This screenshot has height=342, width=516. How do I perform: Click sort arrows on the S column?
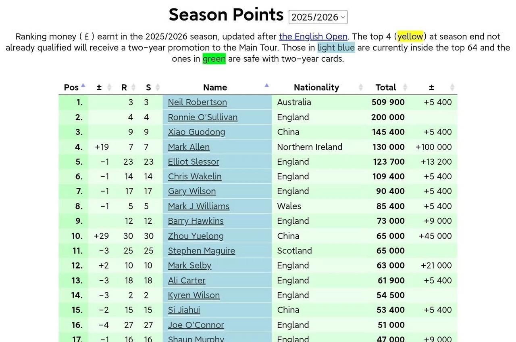(158, 87)
